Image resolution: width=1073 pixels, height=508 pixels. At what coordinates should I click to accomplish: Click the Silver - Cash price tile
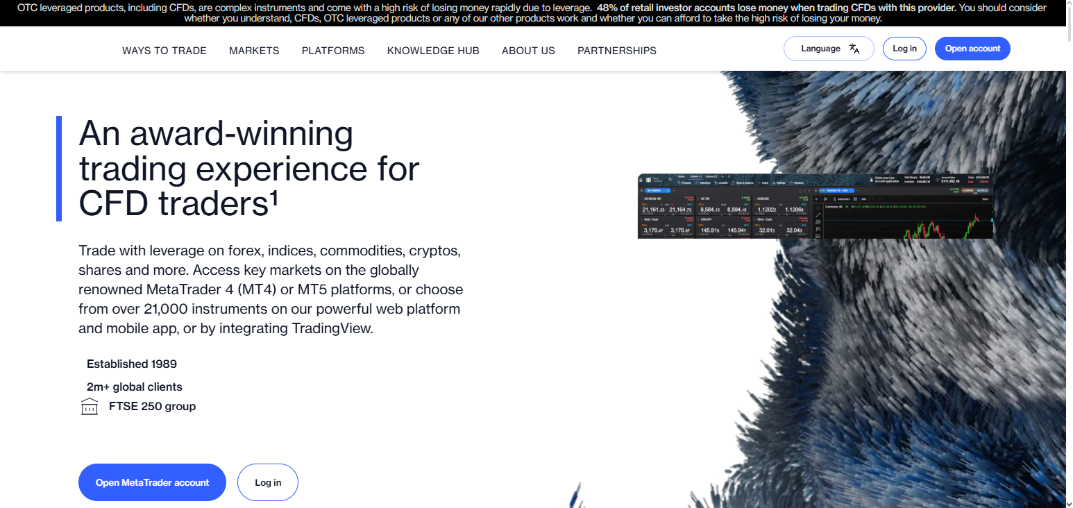780,227
